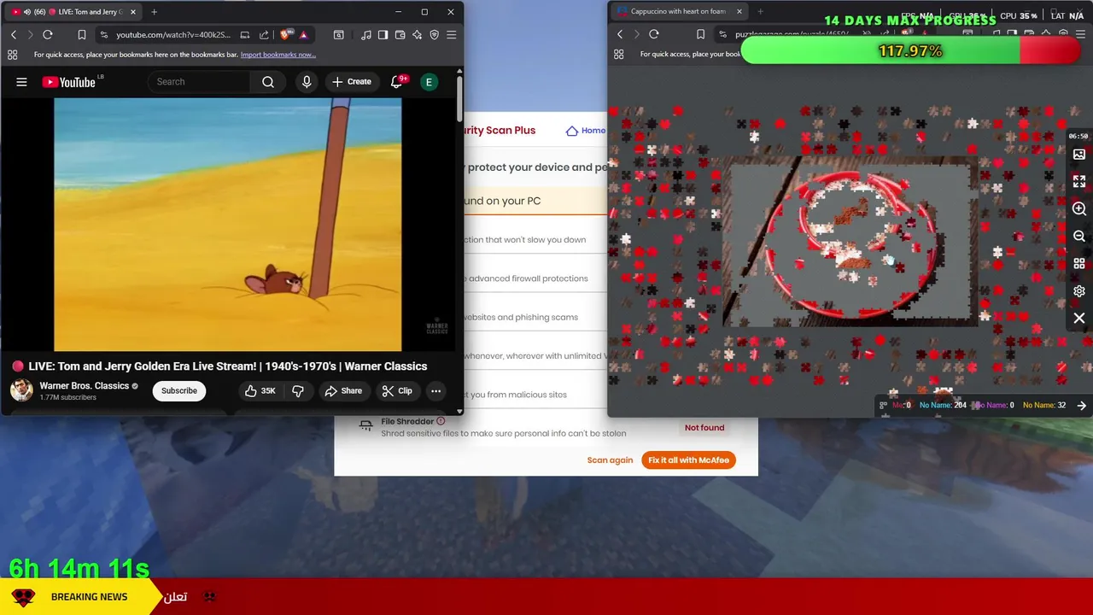Bookmark the puzzlegarage page

[700, 35]
